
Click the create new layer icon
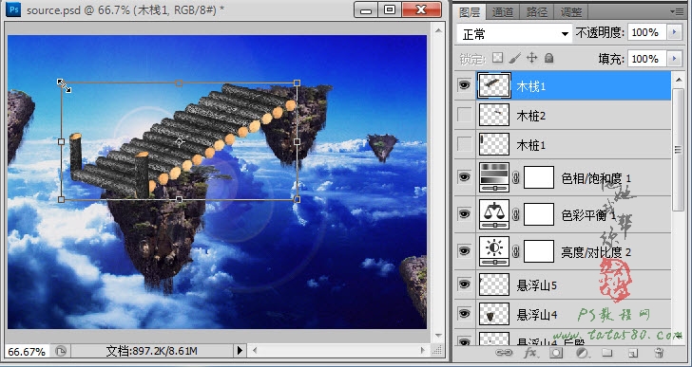[633, 353]
